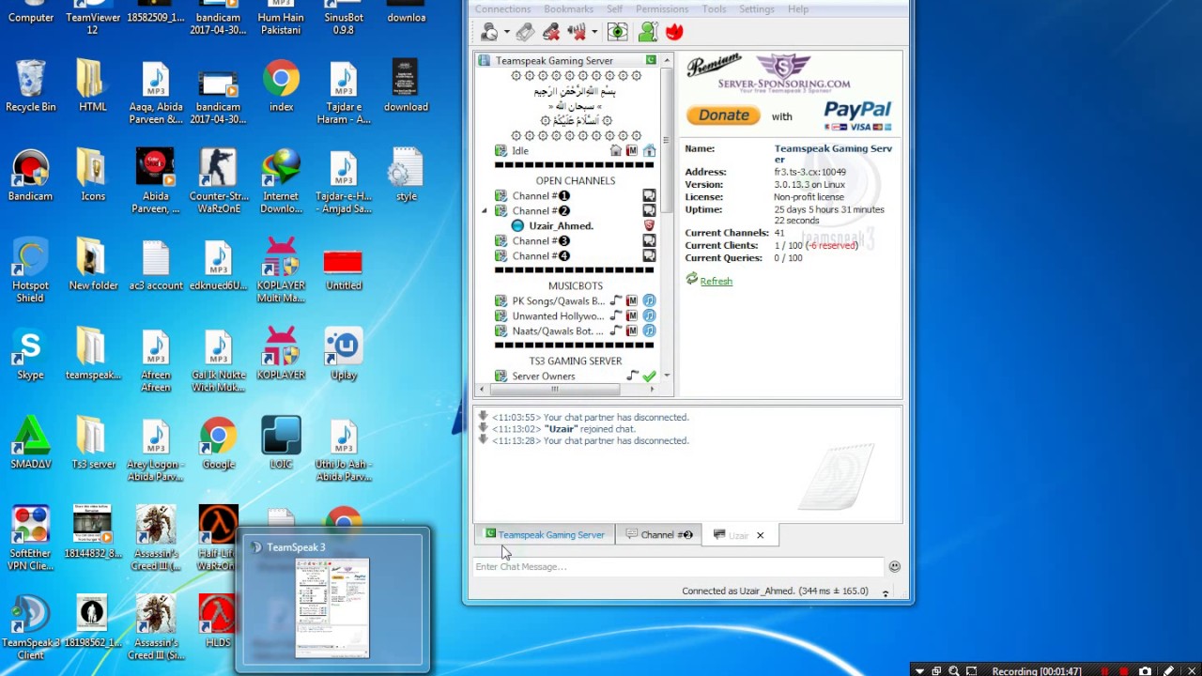Click the yellow Donate button
The width and height of the screenshot is (1202, 676).
(x=723, y=115)
